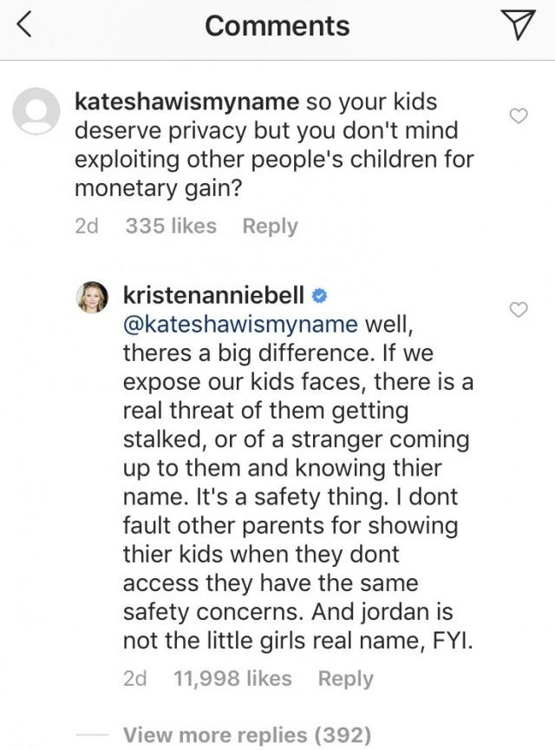Image resolution: width=555 pixels, height=750 pixels.
Task: Open kateshawismyname's gray profile avatar
Action: 35,111
